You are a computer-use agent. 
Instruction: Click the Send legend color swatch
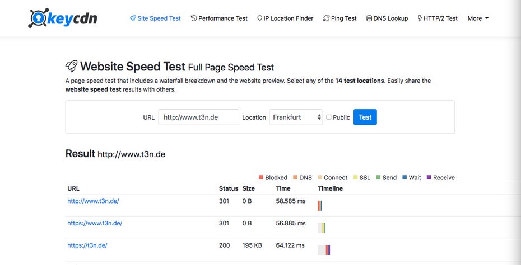click(x=378, y=177)
